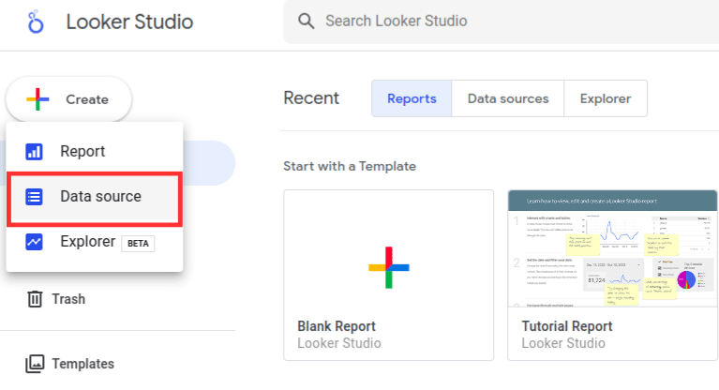
Task: Switch to the Reports tab
Action: click(x=412, y=98)
